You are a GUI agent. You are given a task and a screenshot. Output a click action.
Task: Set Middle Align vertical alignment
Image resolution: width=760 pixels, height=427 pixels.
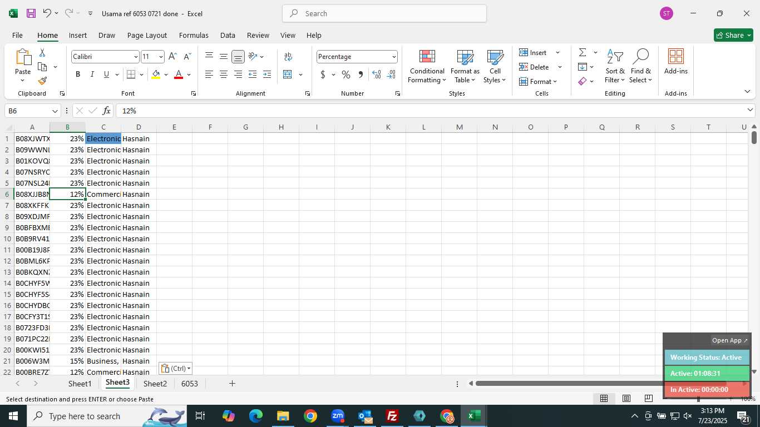tap(224, 57)
